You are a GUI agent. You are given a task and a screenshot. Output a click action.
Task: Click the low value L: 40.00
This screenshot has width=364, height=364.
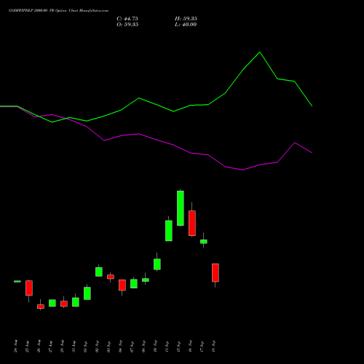[186, 25]
